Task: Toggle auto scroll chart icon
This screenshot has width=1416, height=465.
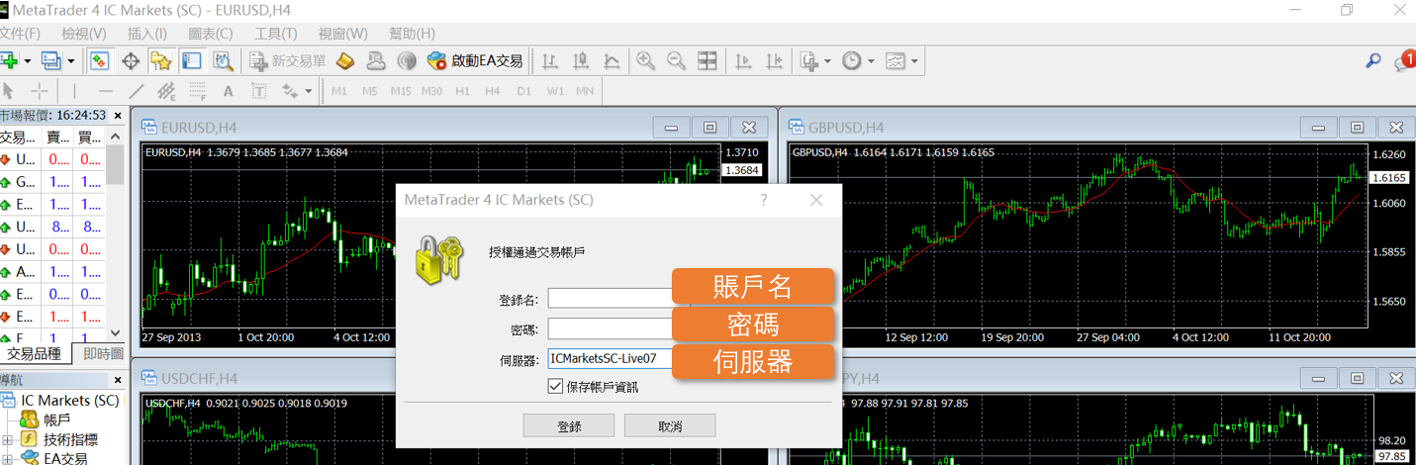Action: (743, 60)
